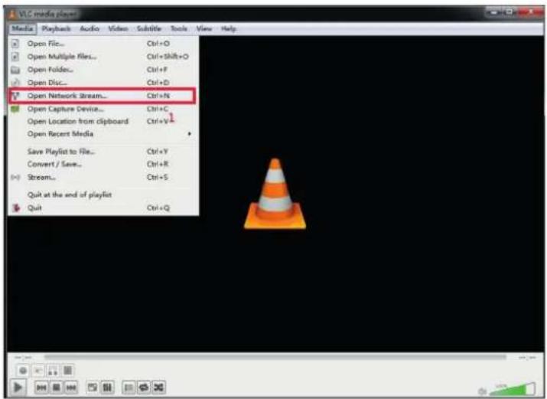This screenshot has height=399, width=547.
Task: Mute audio via the speaker icon
Action: coord(482,391)
